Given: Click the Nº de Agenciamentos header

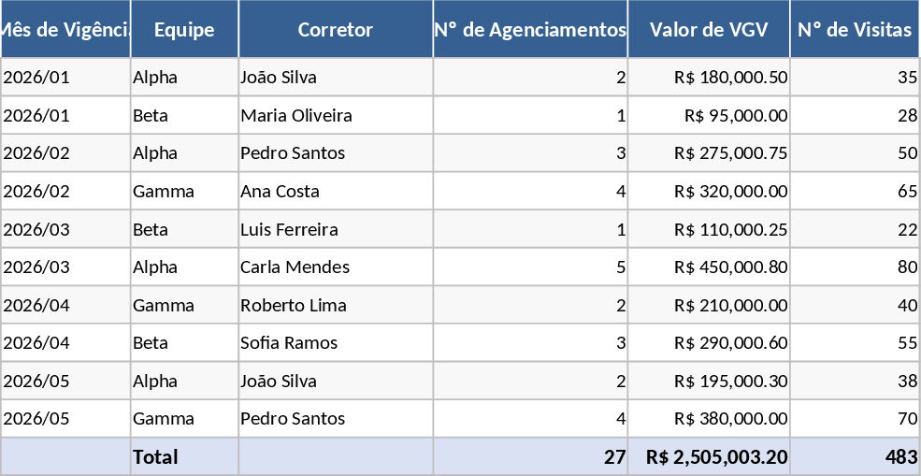Looking at the screenshot, I should point(530,30).
